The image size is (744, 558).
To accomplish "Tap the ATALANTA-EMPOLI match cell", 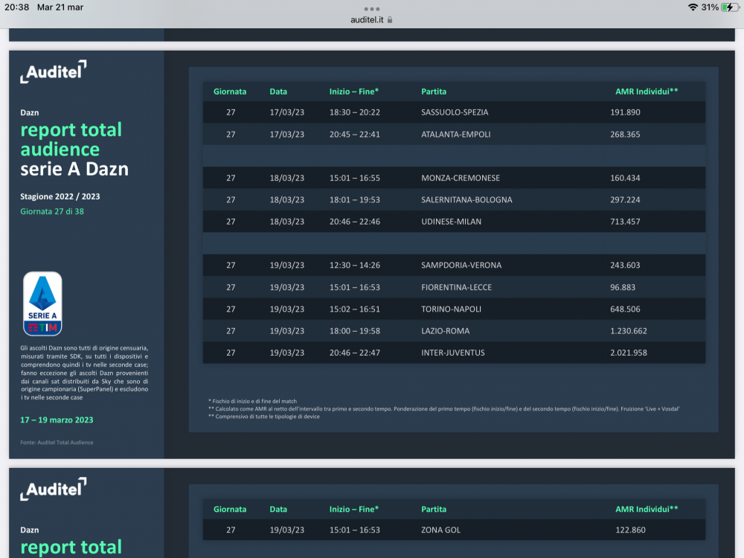I will [x=455, y=134].
